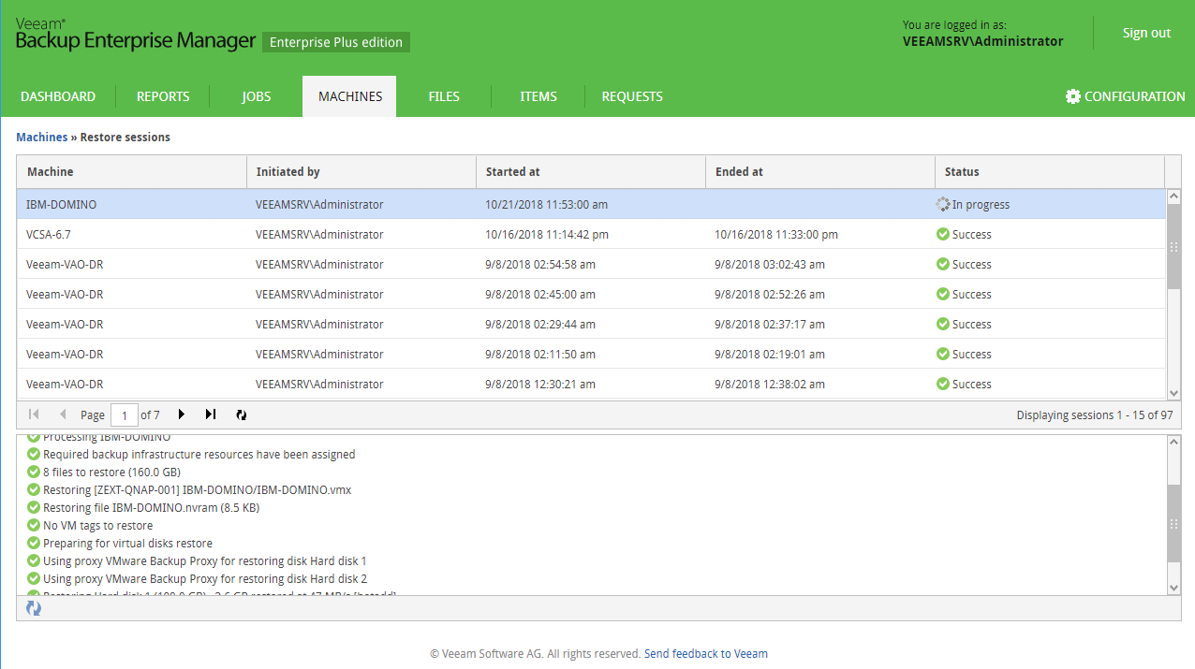
Task: Refresh the restore sessions grid
Action: coord(241,414)
